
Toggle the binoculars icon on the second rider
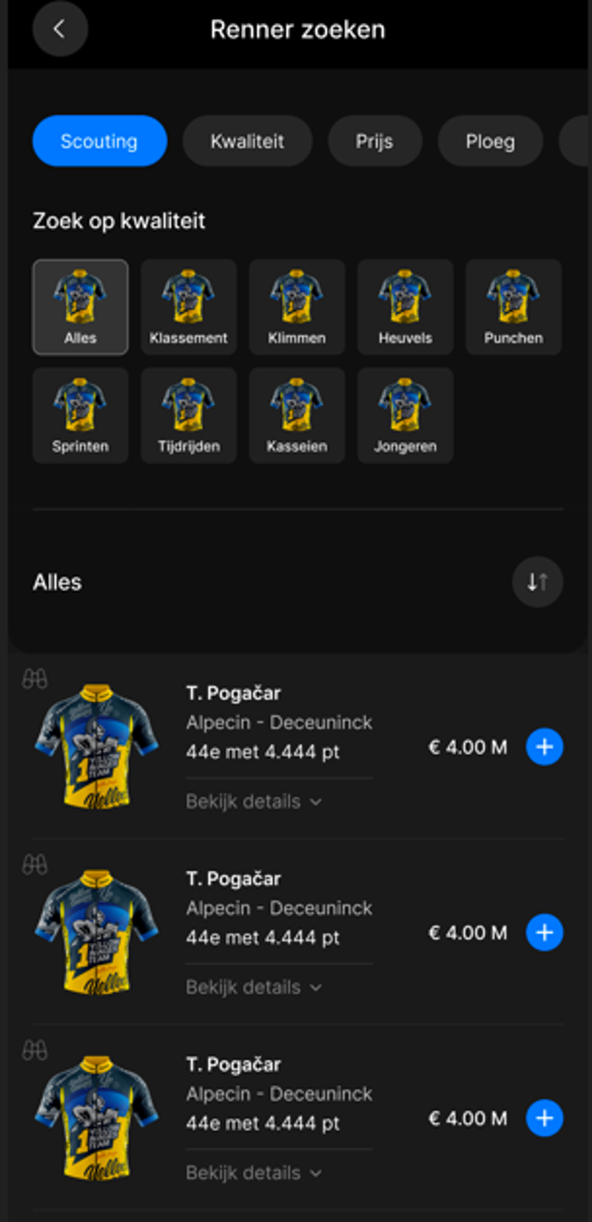[x=35, y=864]
